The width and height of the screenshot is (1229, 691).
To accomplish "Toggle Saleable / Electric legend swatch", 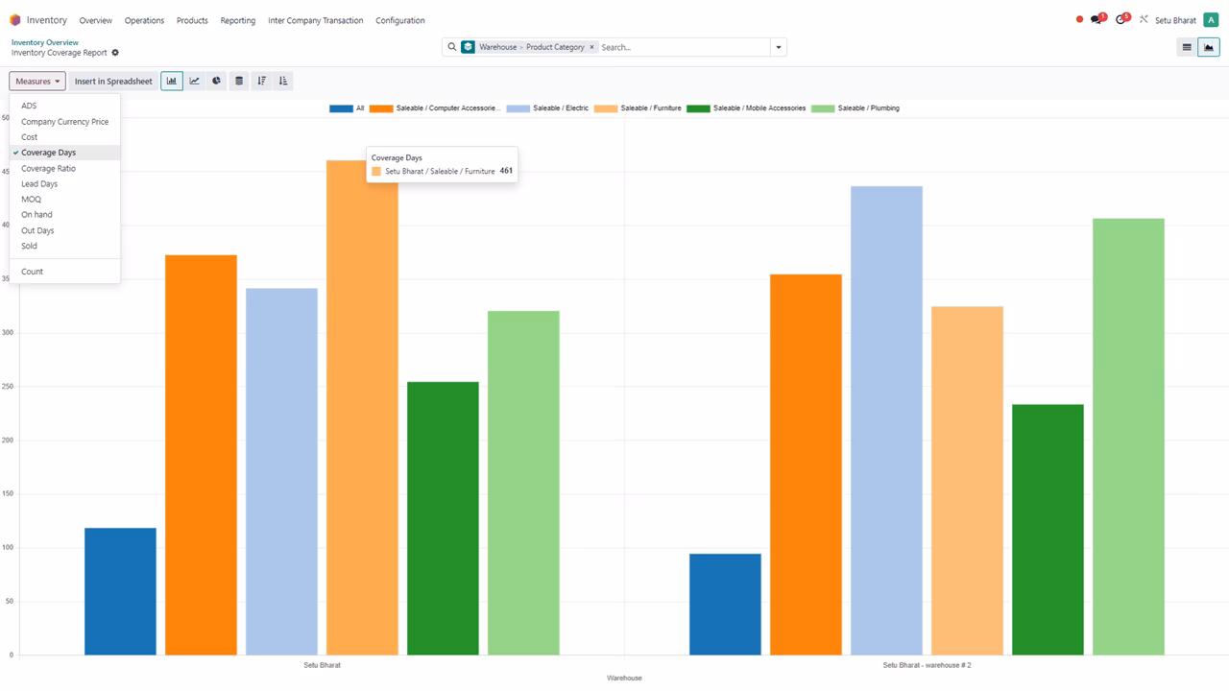I will pyautogui.click(x=518, y=108).
